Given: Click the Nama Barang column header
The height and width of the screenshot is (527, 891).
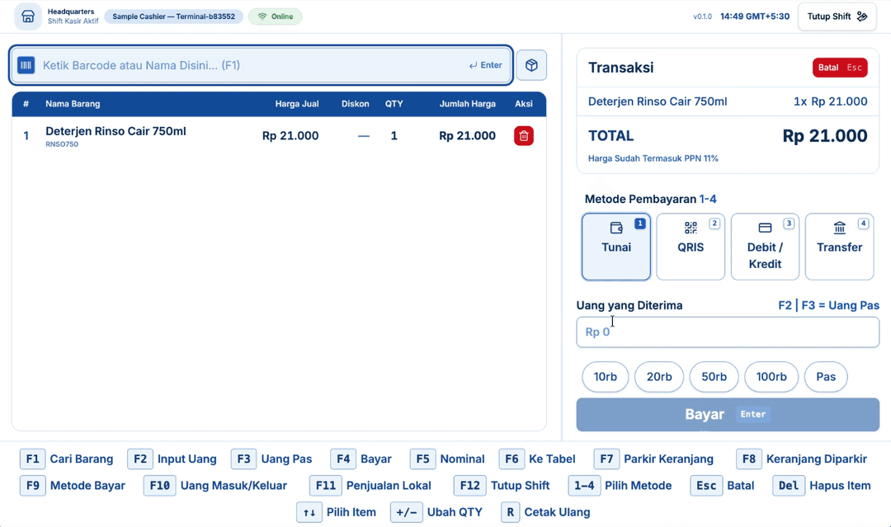Looking at the screenshot, I should click(73, 104).
